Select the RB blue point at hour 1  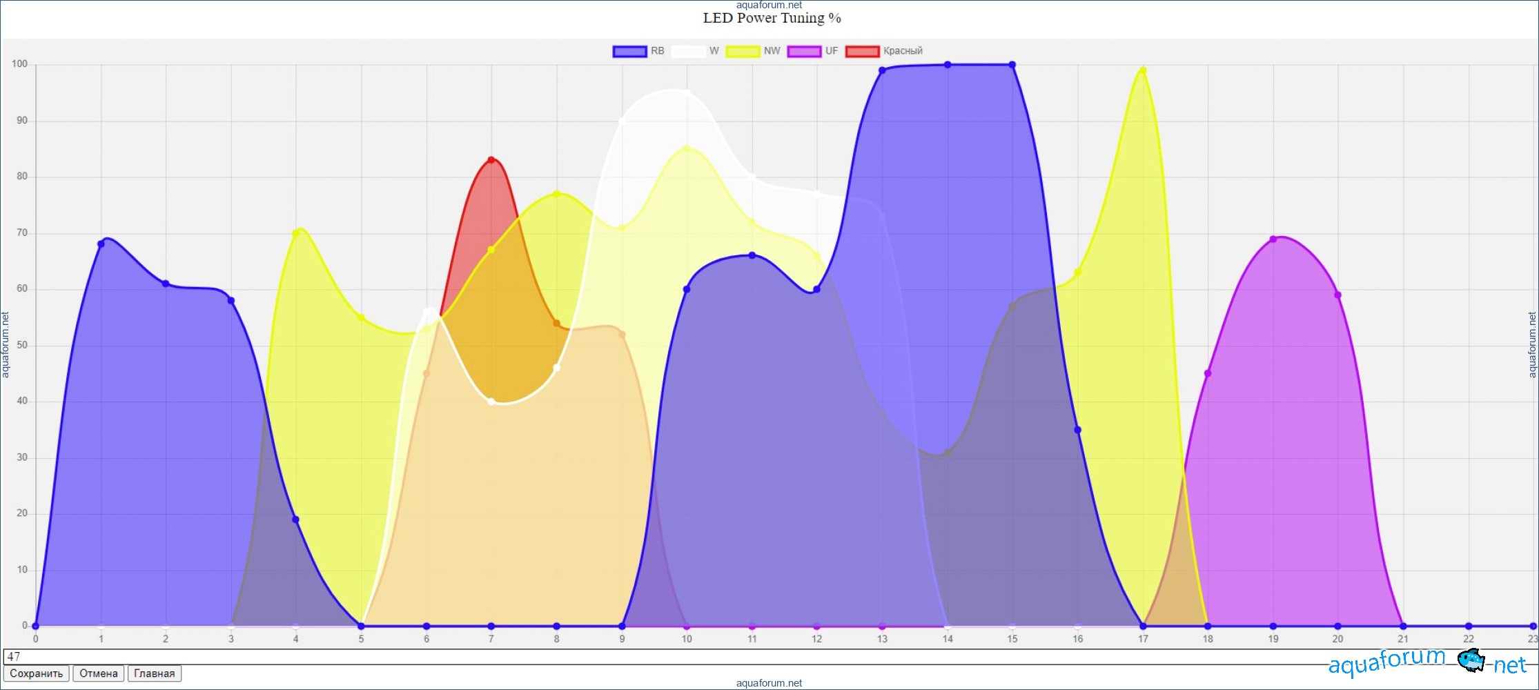101,244
